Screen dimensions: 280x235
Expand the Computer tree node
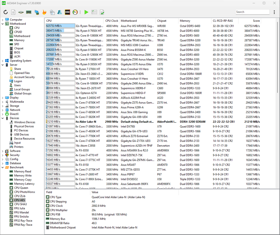tap(3, 20)
